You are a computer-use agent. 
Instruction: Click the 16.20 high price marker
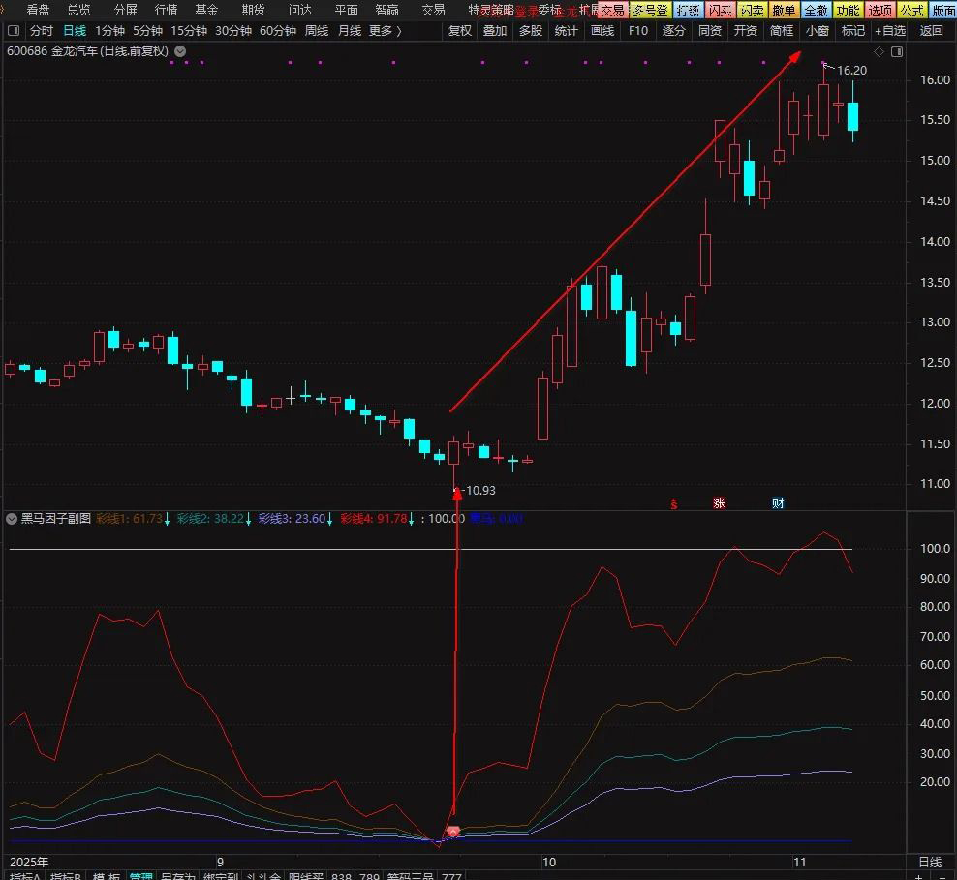point(850,71)
